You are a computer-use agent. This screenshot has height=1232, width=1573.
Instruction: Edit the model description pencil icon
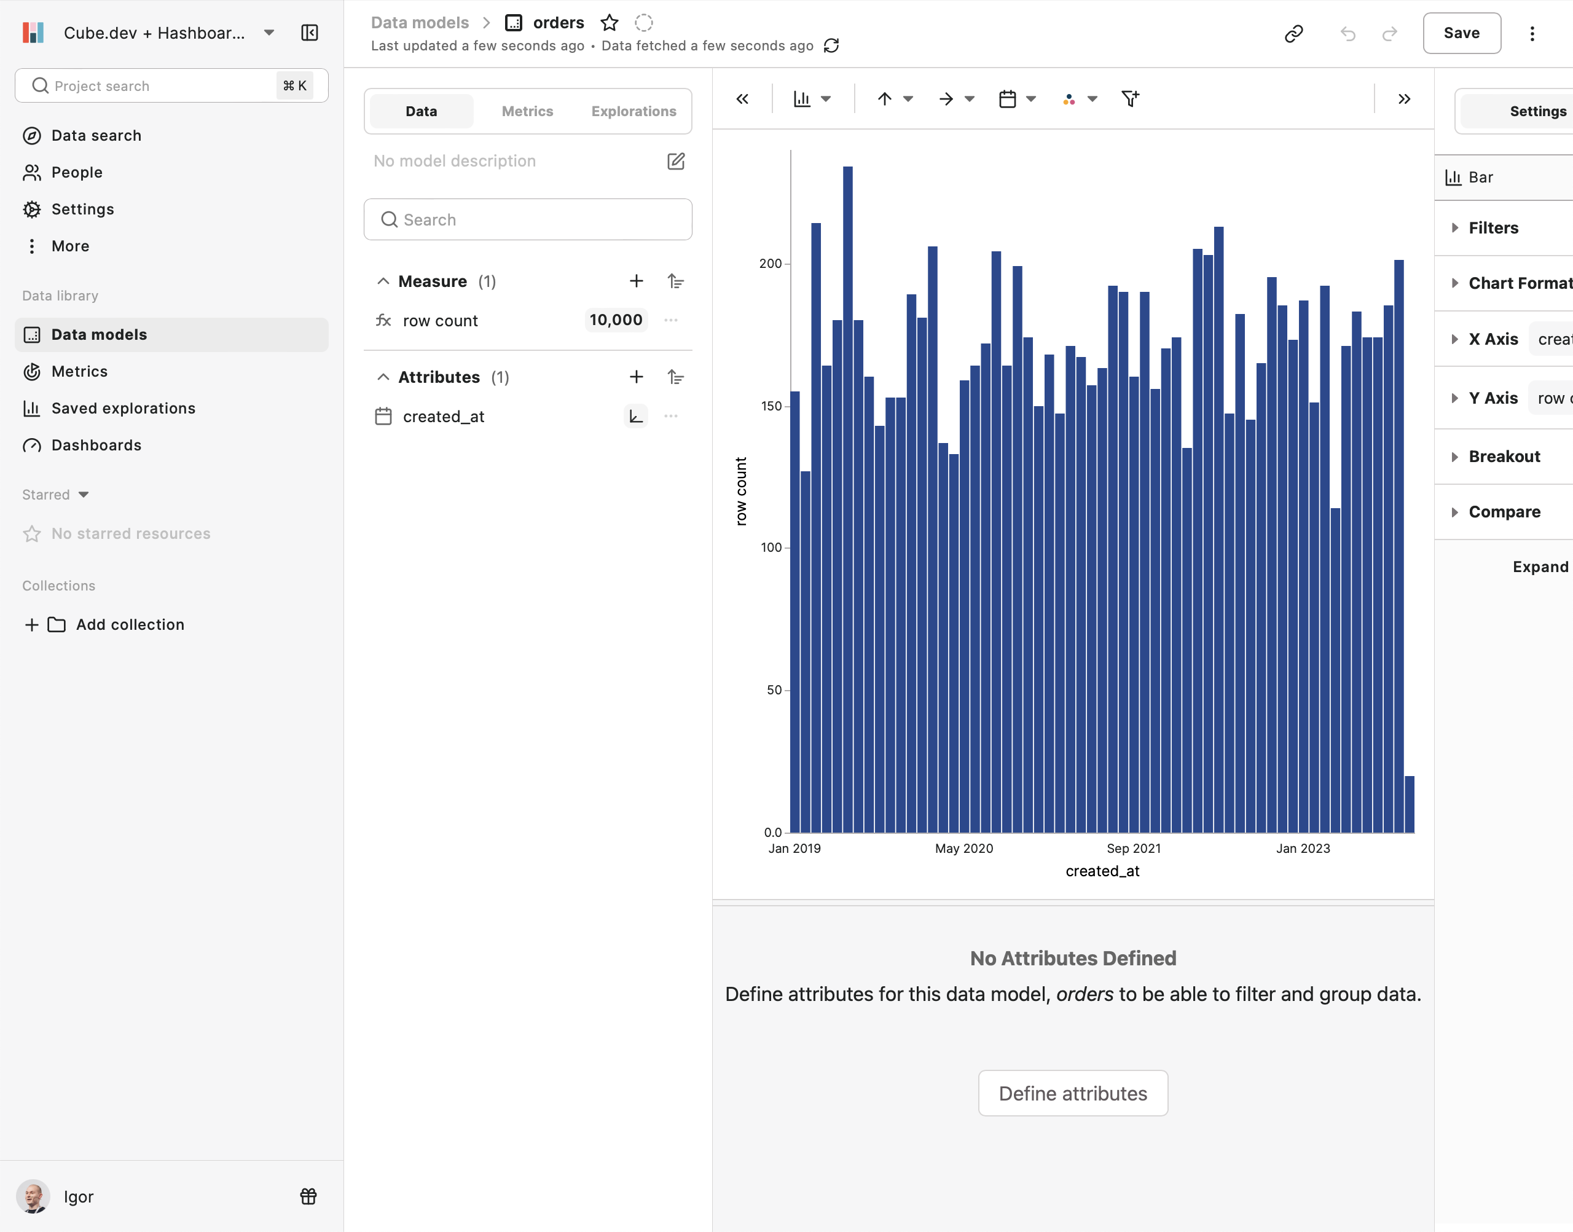click(x=676, y=161)
